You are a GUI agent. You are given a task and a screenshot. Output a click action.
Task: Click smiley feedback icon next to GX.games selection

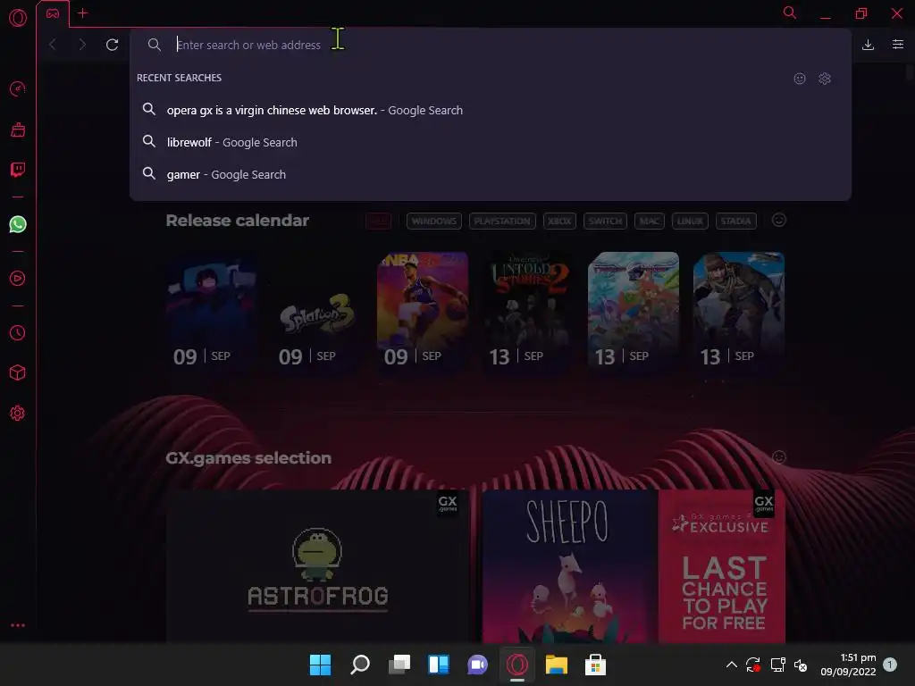tap(779, 457)
